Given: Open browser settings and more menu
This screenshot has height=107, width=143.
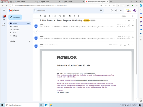Looking at the screenshot, I should coord(136,5).
